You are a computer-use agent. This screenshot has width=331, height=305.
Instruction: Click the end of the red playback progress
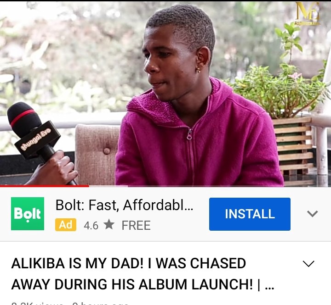tap(89, 186)
